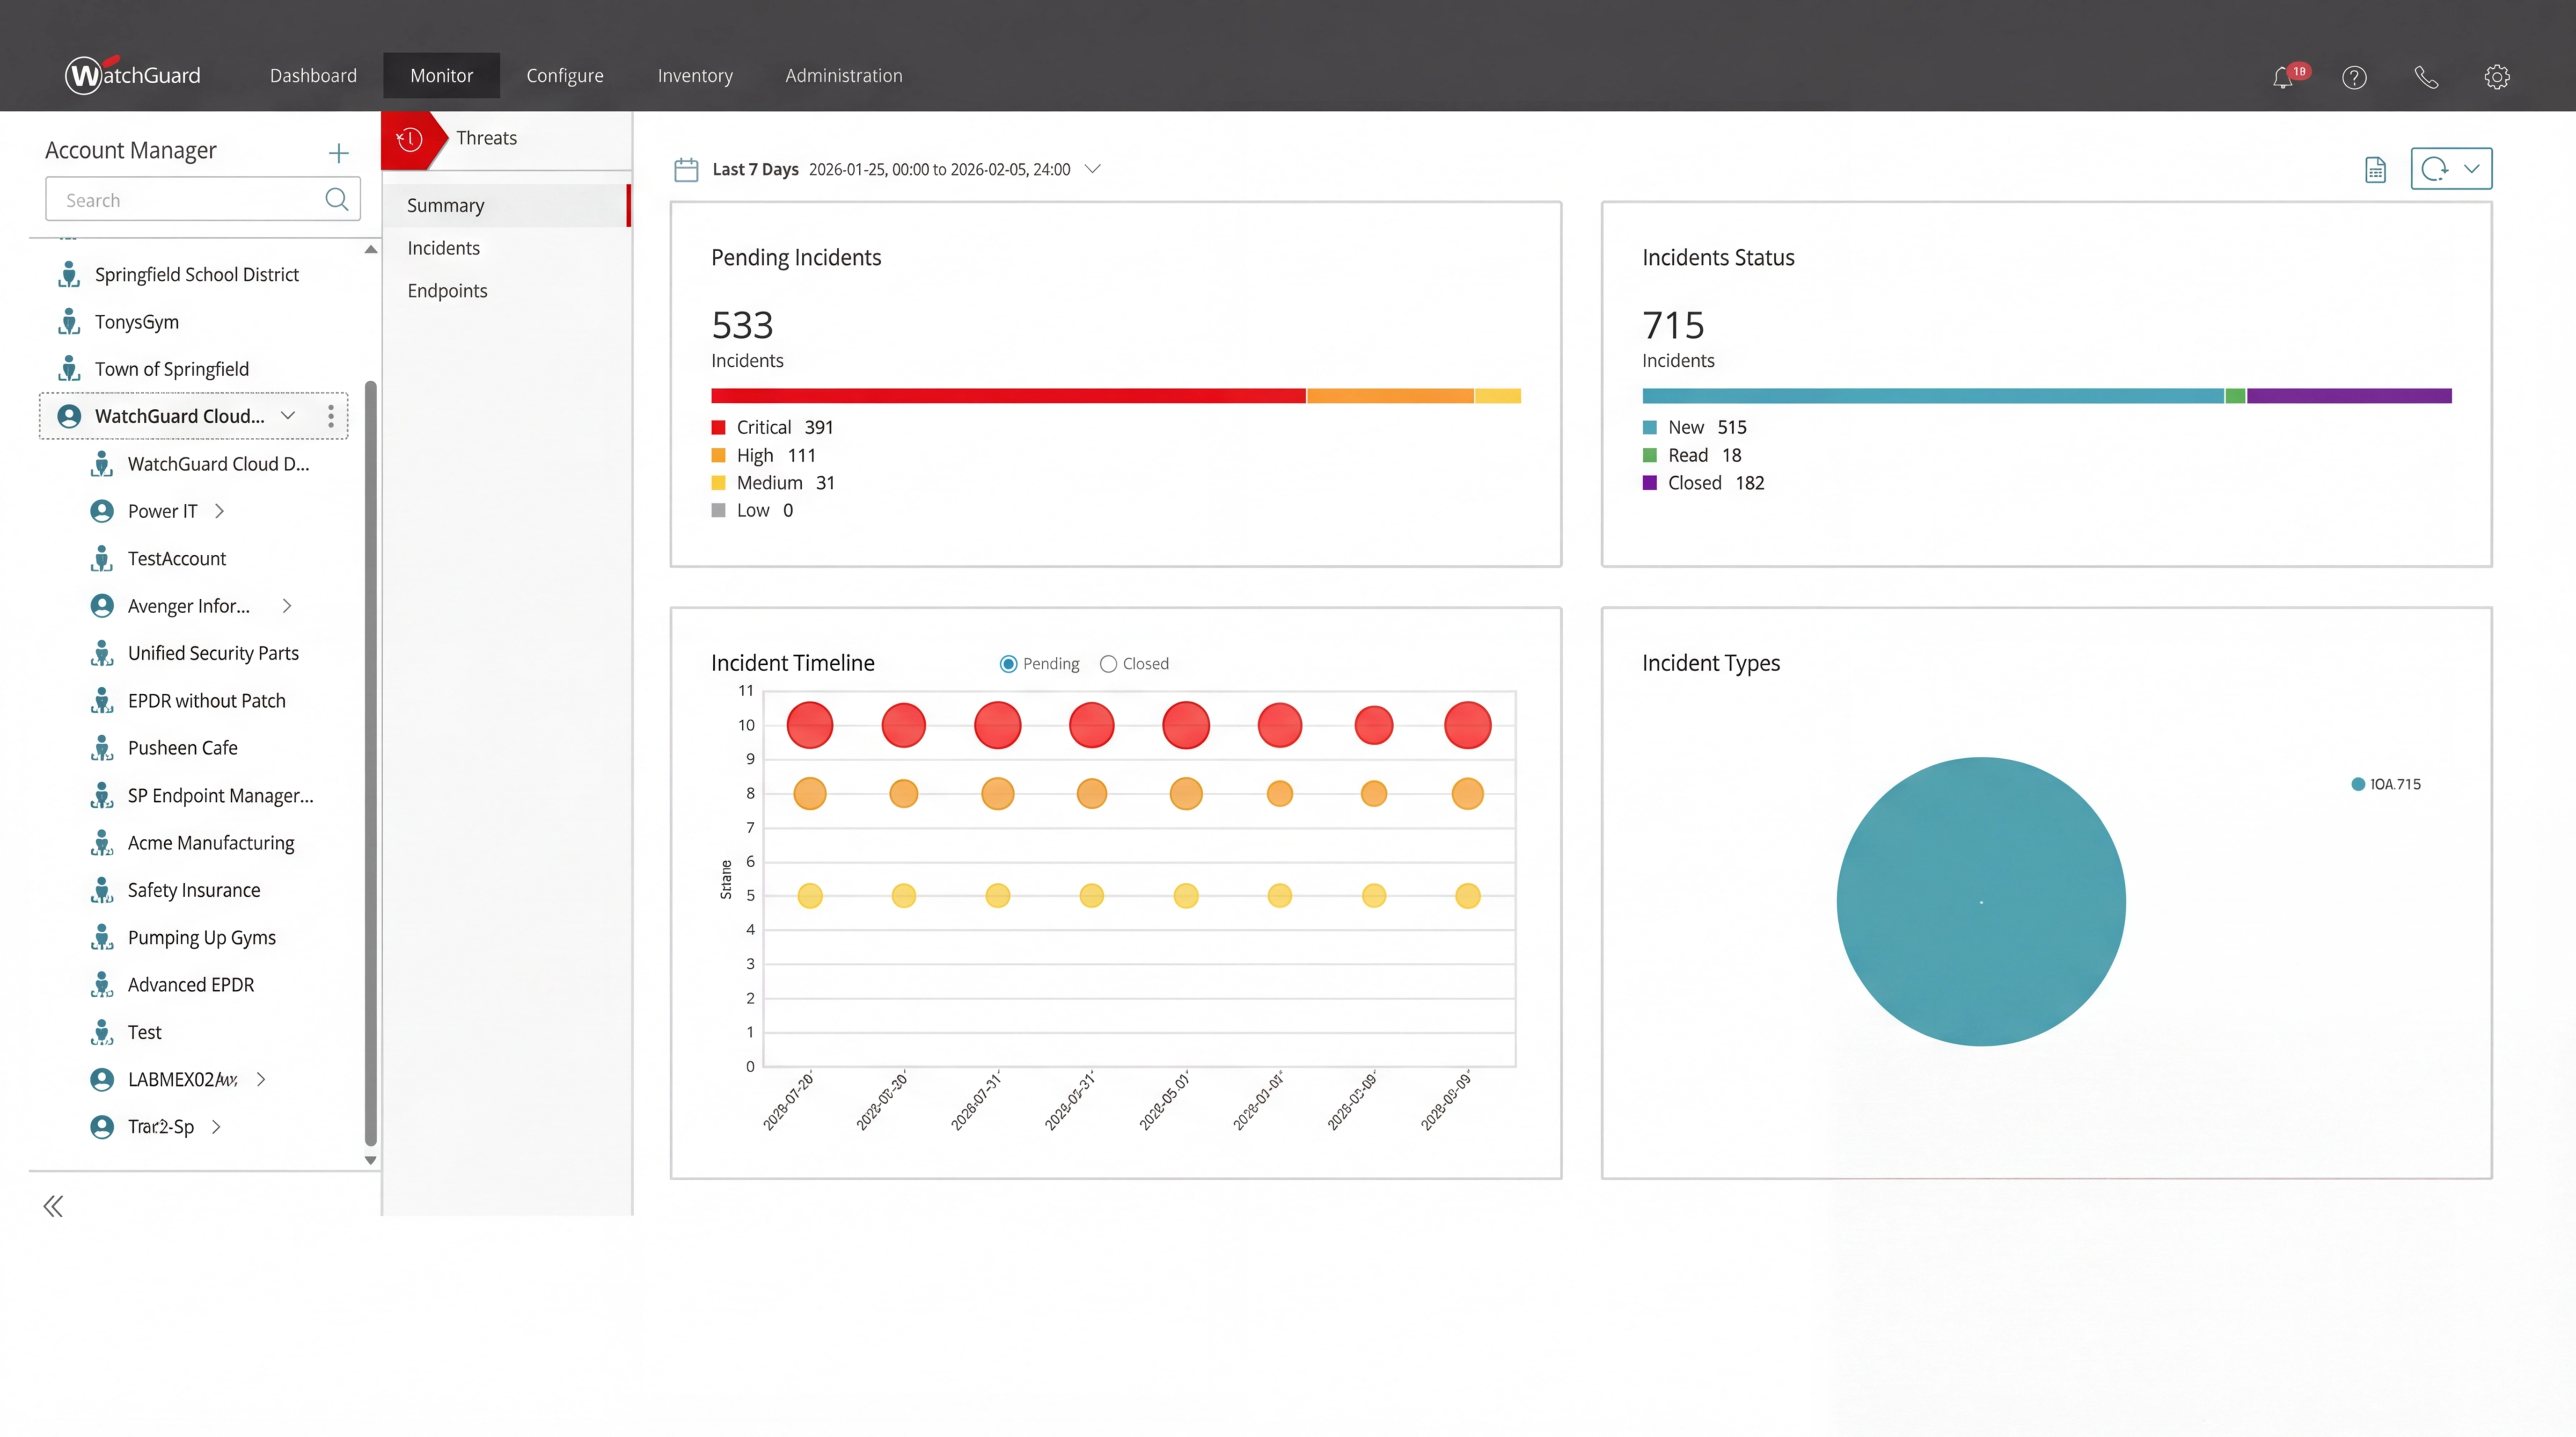
Task: Select the Endpoints link
Action: pos(447,291)
